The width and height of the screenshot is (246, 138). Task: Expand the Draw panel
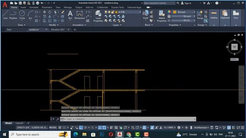click(22, 25)
